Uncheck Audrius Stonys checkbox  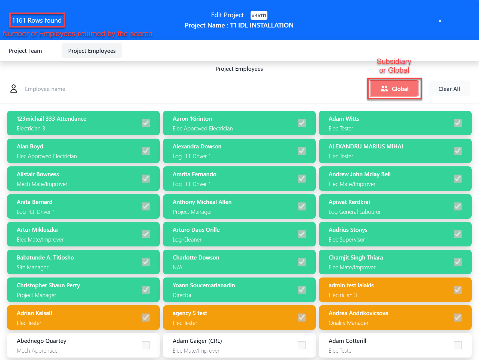click(458, 234)
